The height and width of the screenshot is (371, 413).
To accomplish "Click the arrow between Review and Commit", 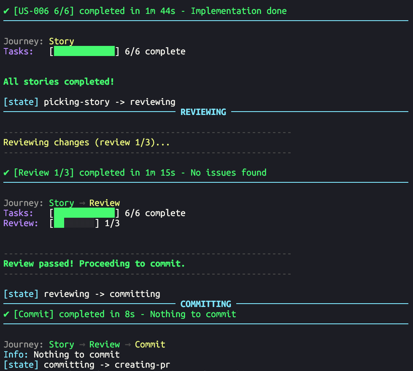I will (x=127, y=344).
